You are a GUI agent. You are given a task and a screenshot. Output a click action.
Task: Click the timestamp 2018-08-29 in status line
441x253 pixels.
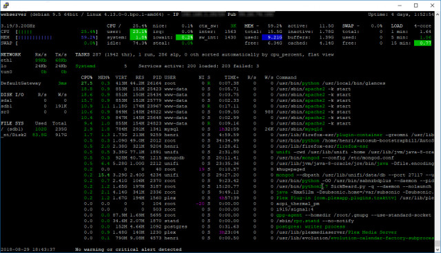click(28, 250)
